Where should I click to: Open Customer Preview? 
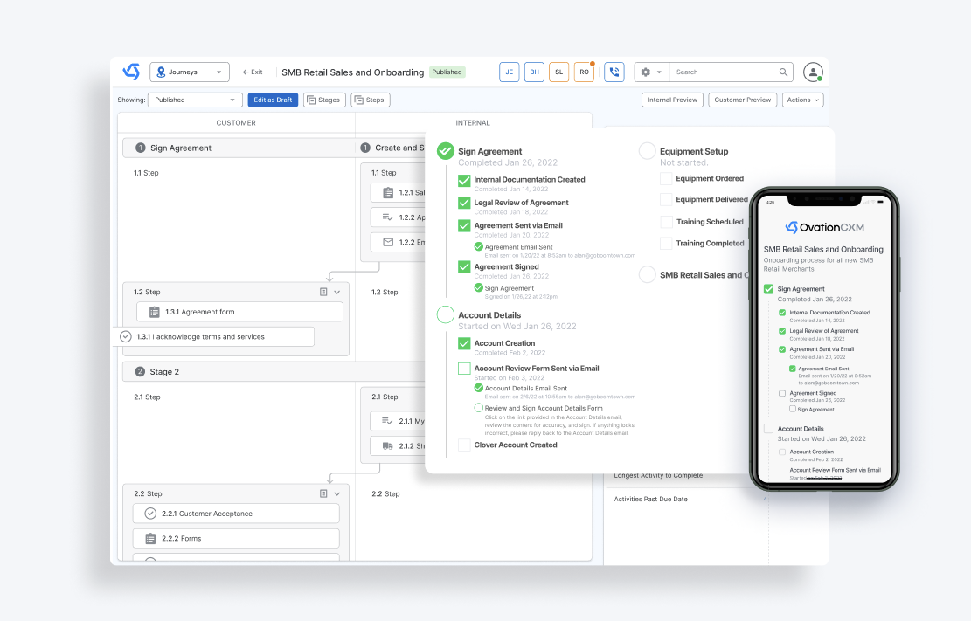[x=742, y=100]
